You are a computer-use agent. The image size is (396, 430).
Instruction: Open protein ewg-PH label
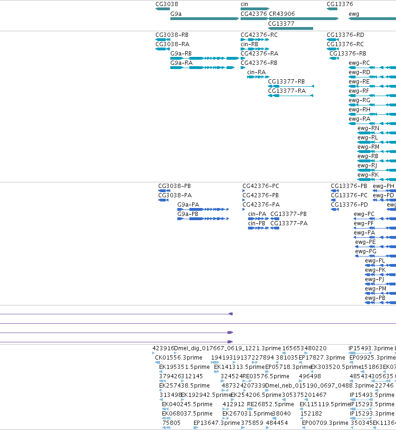[383, 186]
